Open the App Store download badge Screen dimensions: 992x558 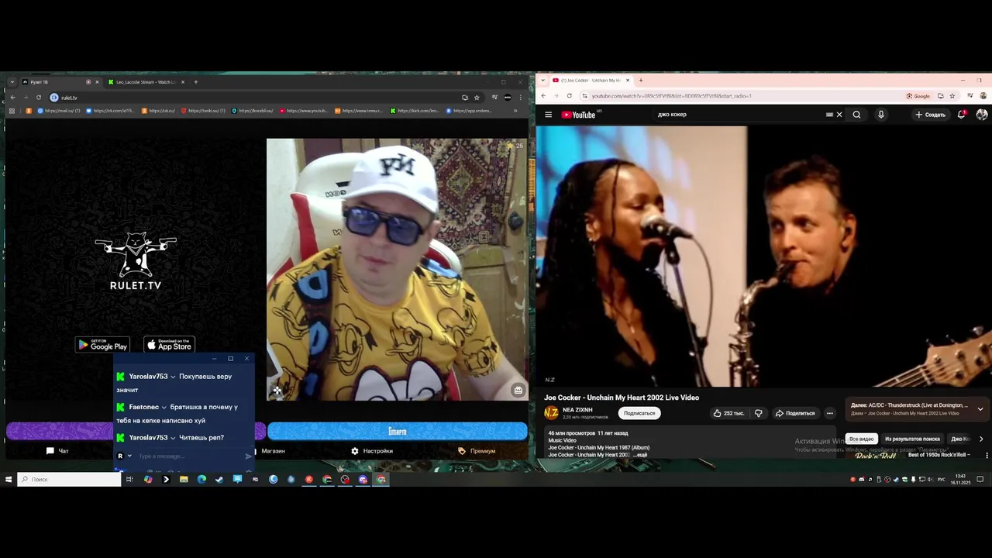pyautogui.click(x=170, y=345)
